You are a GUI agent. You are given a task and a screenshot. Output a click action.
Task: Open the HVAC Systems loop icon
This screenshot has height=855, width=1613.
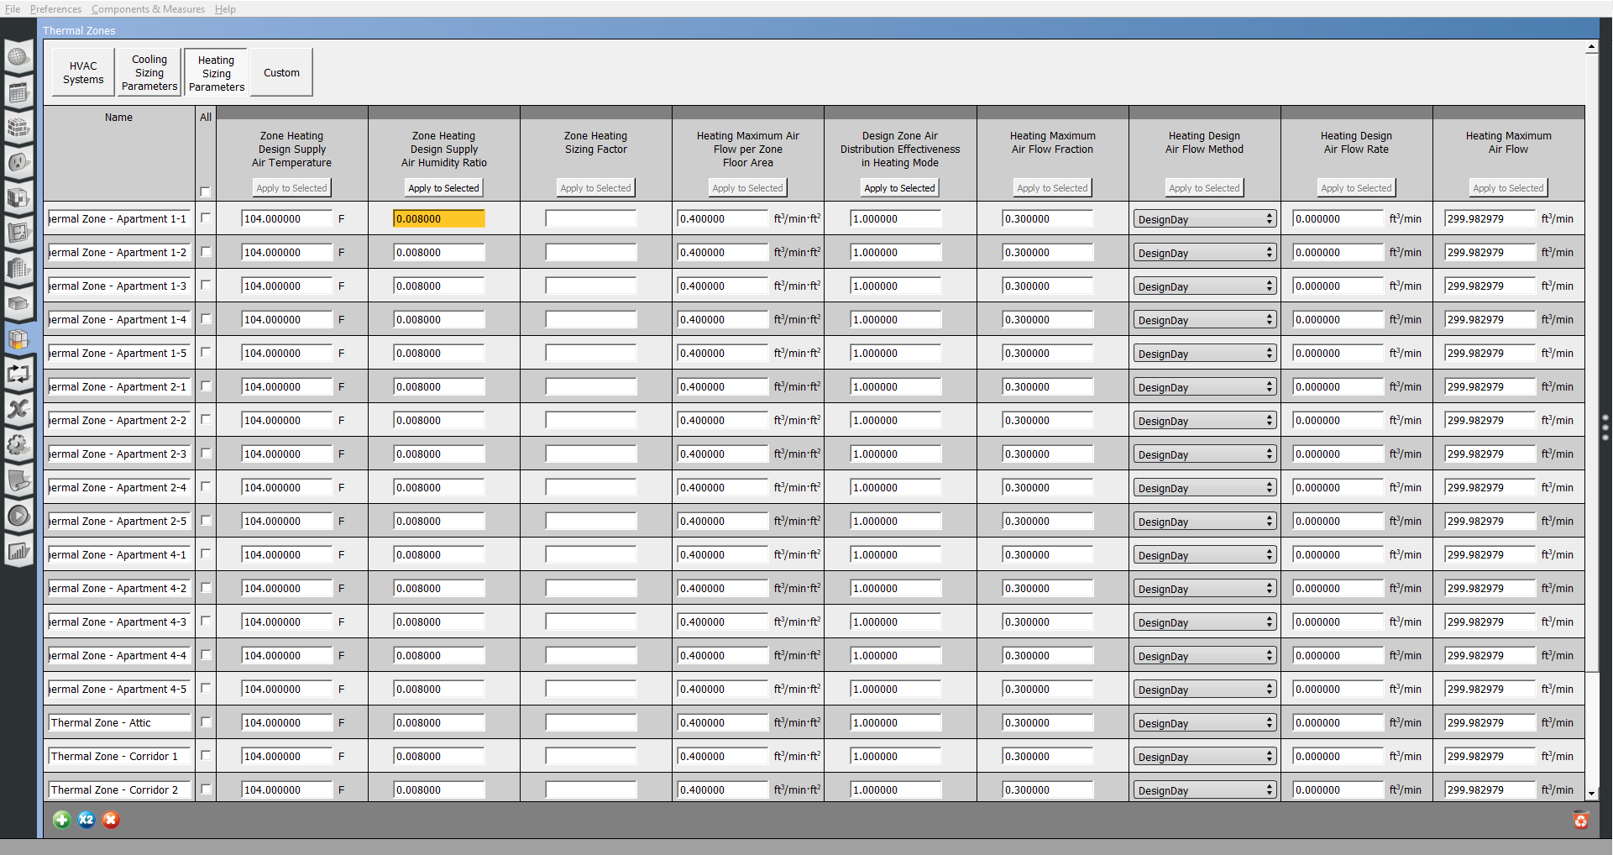(18, 375)
